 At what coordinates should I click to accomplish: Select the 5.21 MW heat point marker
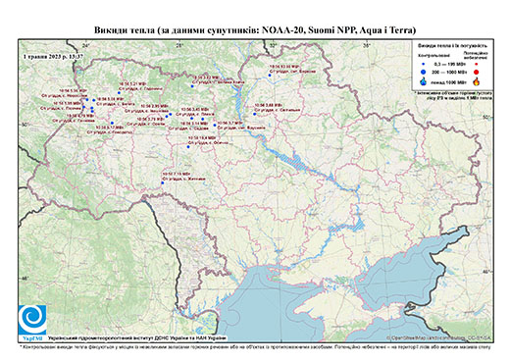click(x=119, y=93)
